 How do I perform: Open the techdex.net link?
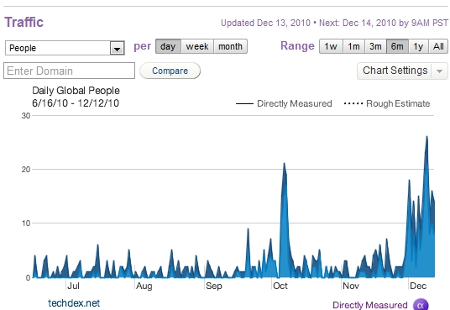[x=74, y=303]
